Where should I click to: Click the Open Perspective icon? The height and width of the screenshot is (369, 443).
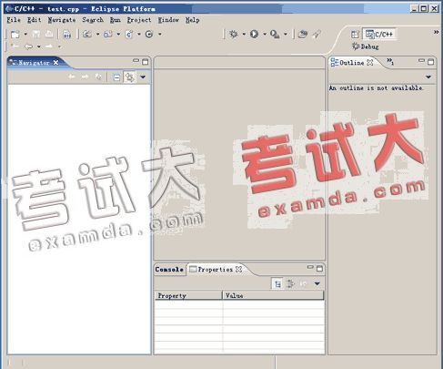pos(355,35)
